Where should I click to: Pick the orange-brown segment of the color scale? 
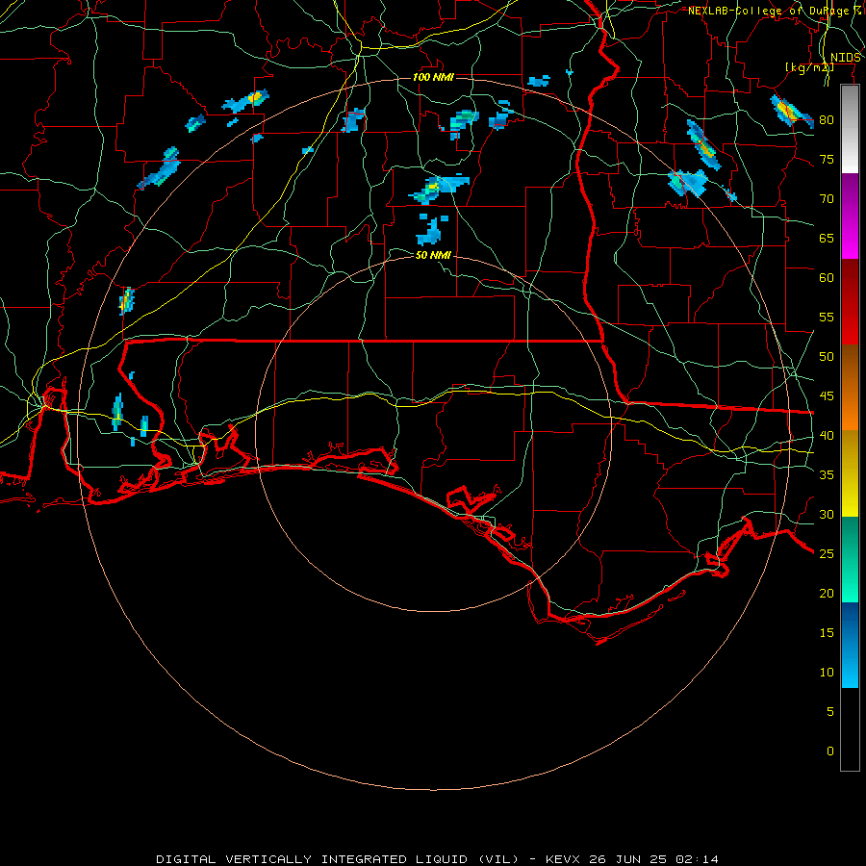[x=850, y=388]
